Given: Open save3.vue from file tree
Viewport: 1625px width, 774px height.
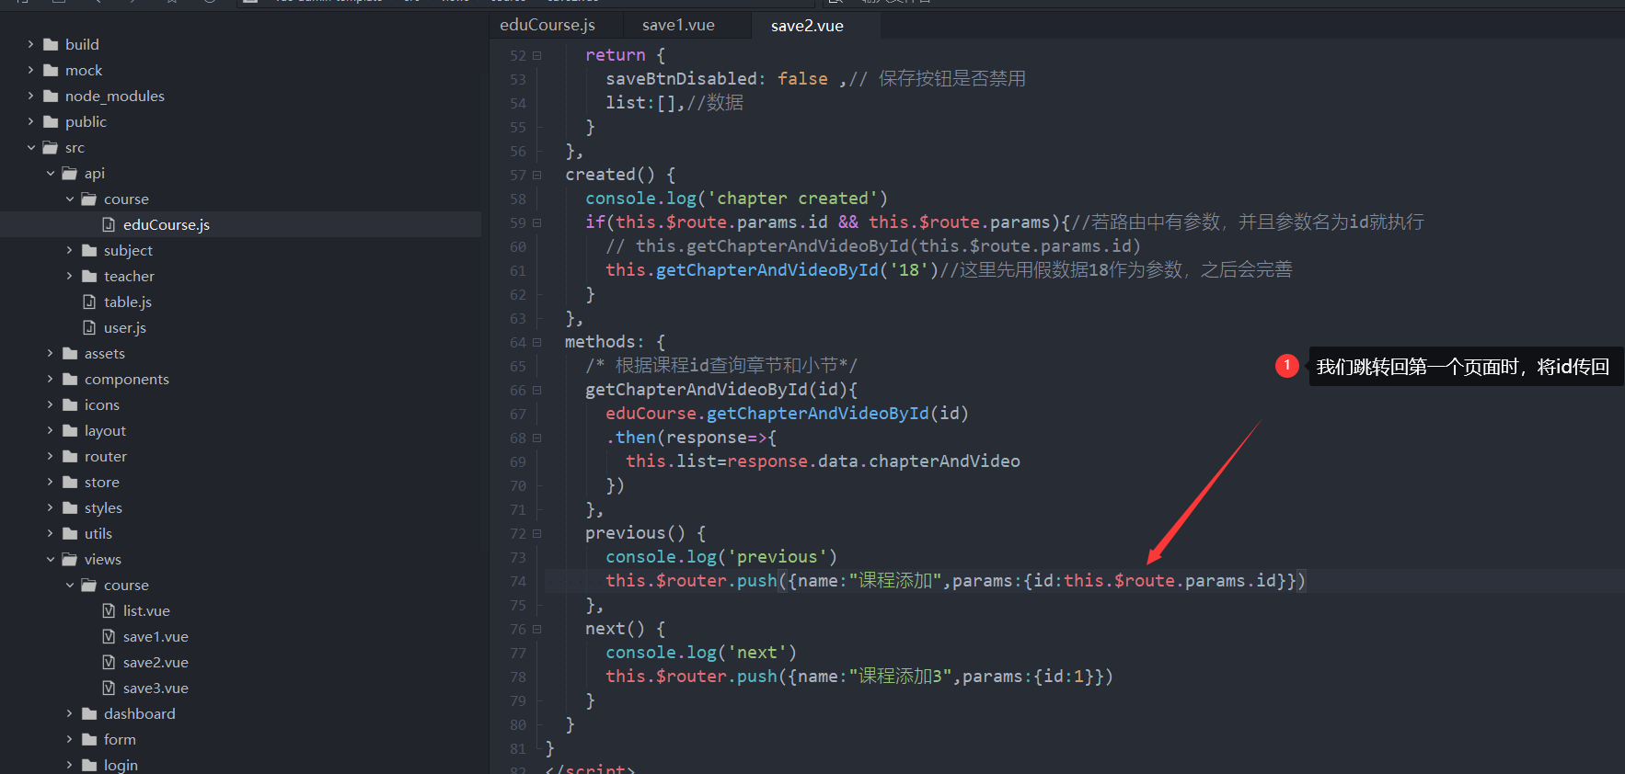Looking at the screenshot, I should pyautogui.click(x=156, y=688).
